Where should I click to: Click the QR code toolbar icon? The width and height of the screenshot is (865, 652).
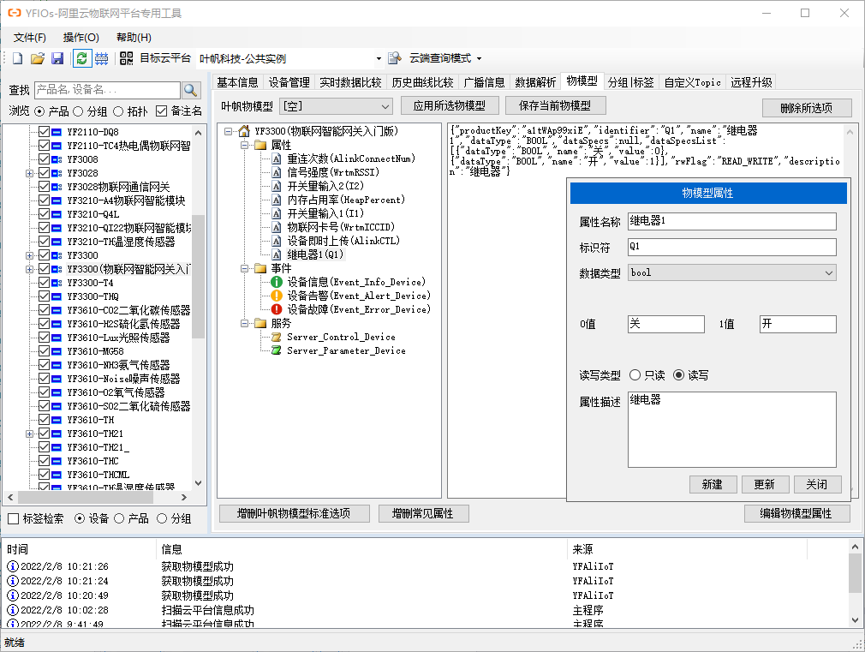[x=127, y=58]
